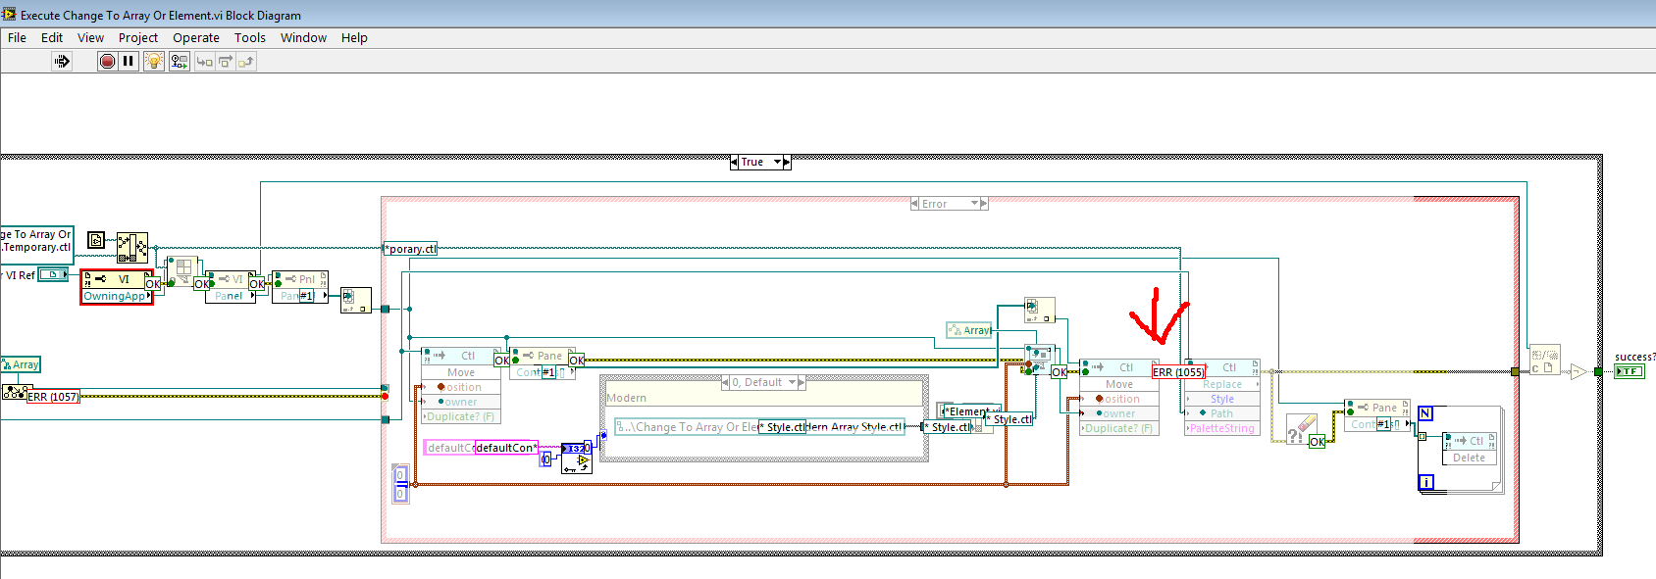Click the LabVIEW VI icon in title bar
Screen dimensions: 1656x579
coord(10,14)
